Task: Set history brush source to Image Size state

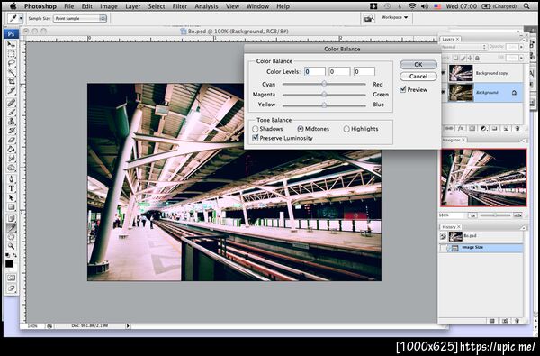Action: 443,248
